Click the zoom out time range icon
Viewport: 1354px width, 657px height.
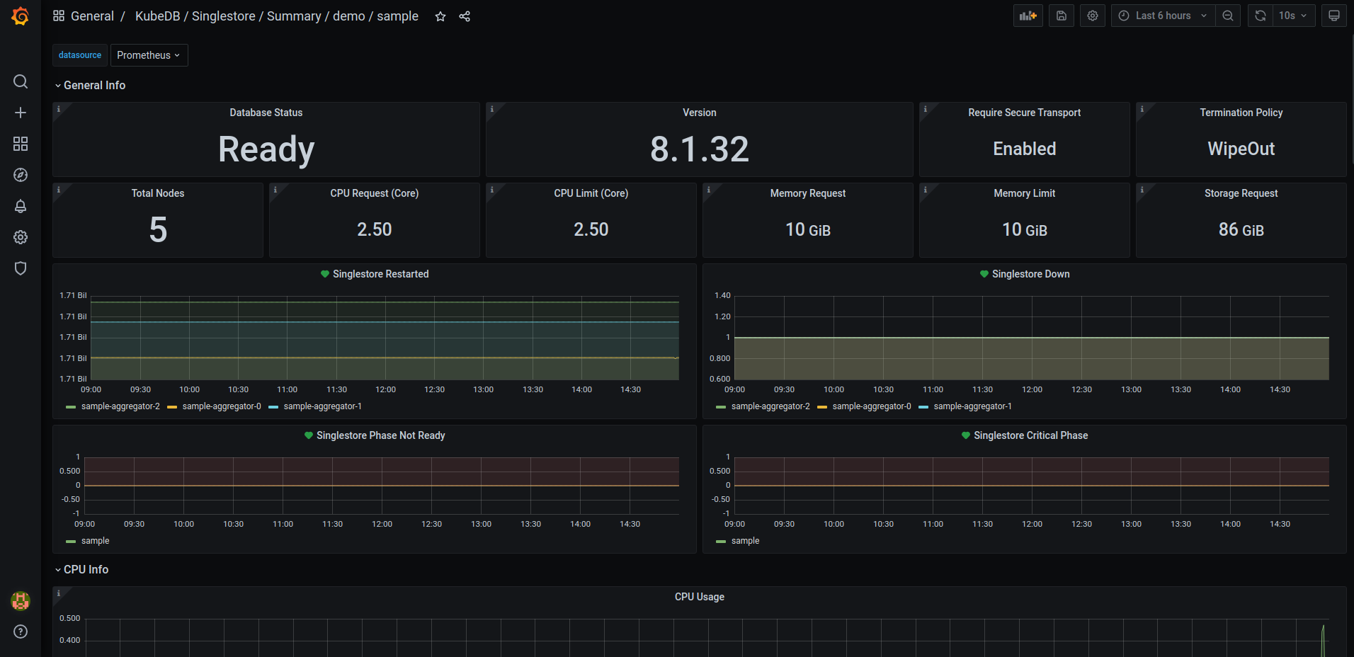(x=1228, y=15)
